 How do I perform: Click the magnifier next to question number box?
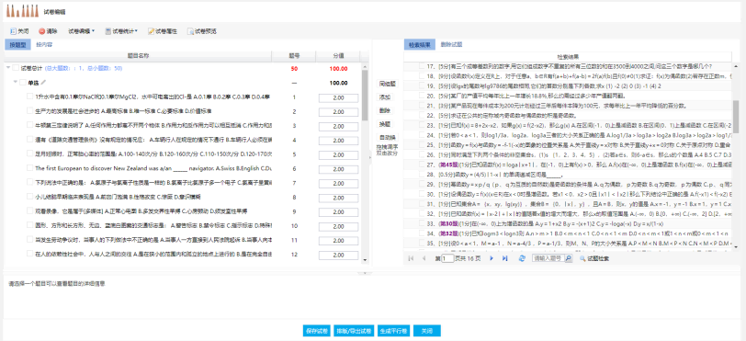coord(569,258)
